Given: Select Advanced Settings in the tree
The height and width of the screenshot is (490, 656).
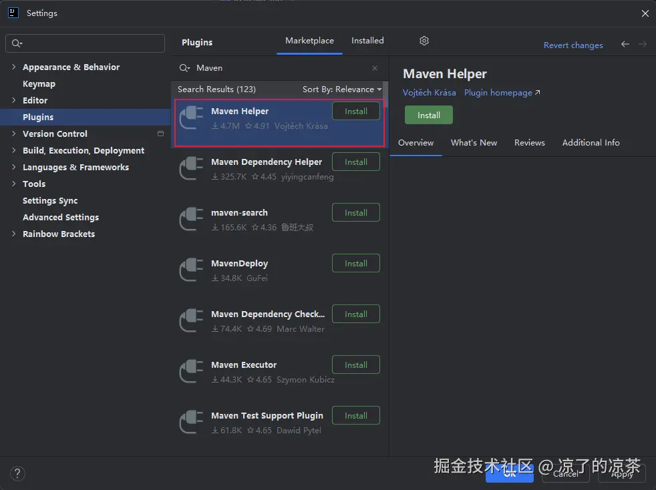Looking at the screenshot, I should pyautogui.click(x=61, y=218).
